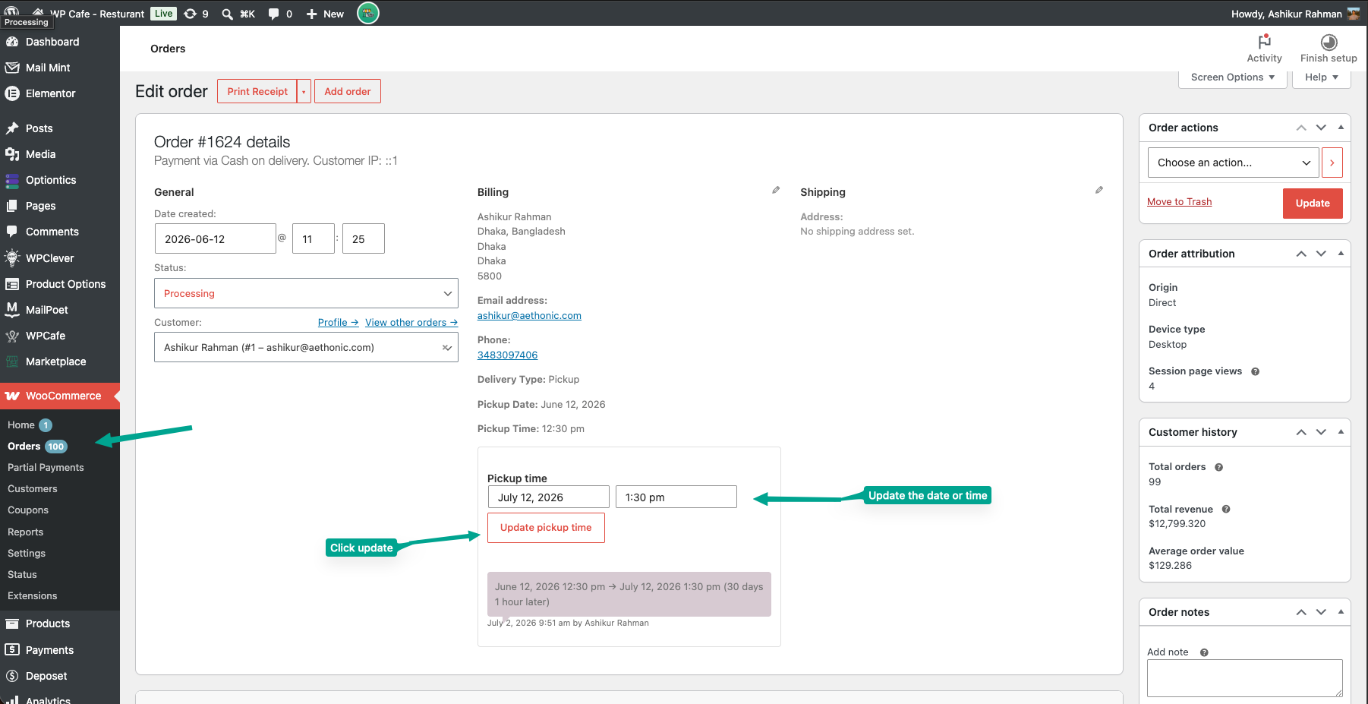Click the WPCafe sidebar icon
This screenshot has width=1368, height=704.
coord(12,336)
